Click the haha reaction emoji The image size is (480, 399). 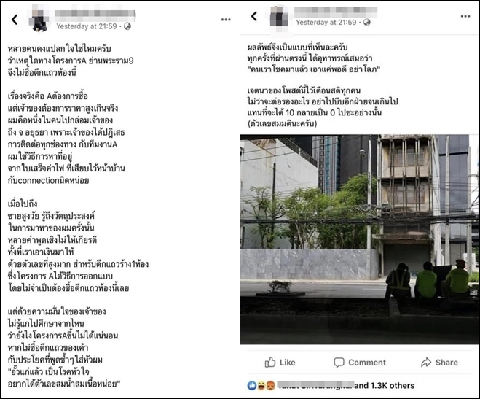[261, 386]
